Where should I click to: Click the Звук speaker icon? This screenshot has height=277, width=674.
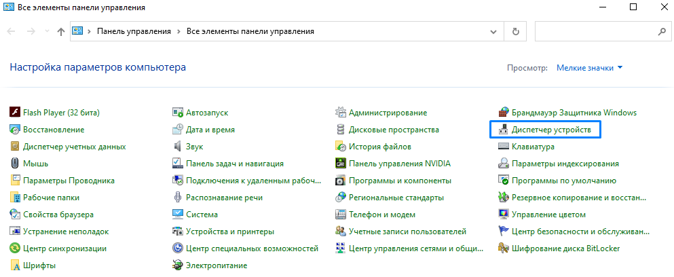click(178, 147)
